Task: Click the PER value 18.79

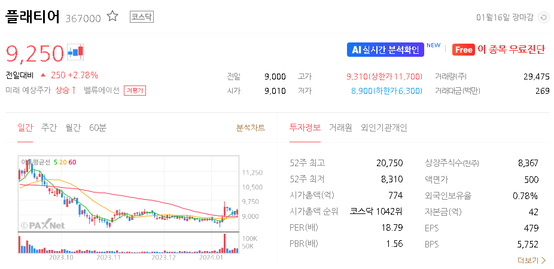Action: (x=392, y=228)
